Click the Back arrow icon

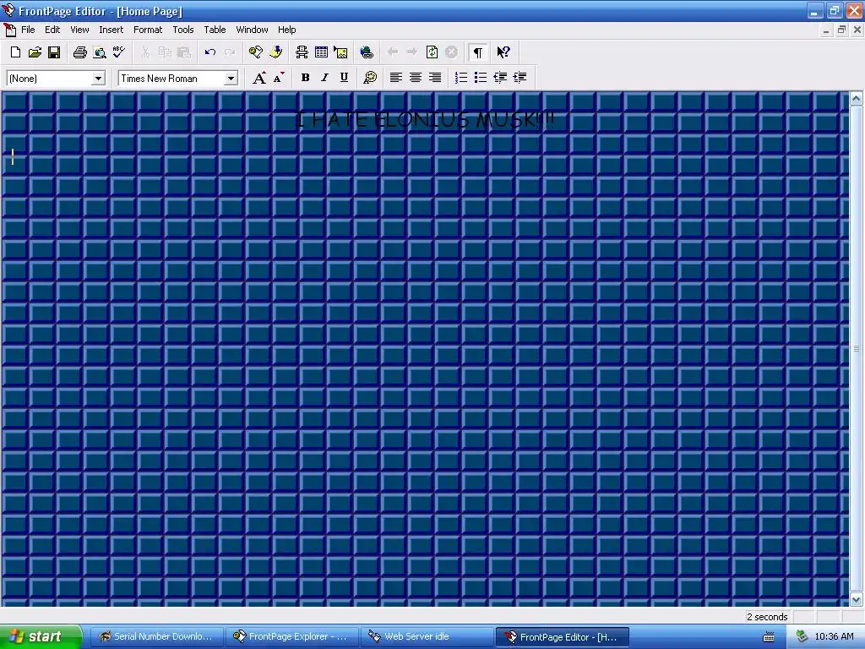tap(393, 52)
